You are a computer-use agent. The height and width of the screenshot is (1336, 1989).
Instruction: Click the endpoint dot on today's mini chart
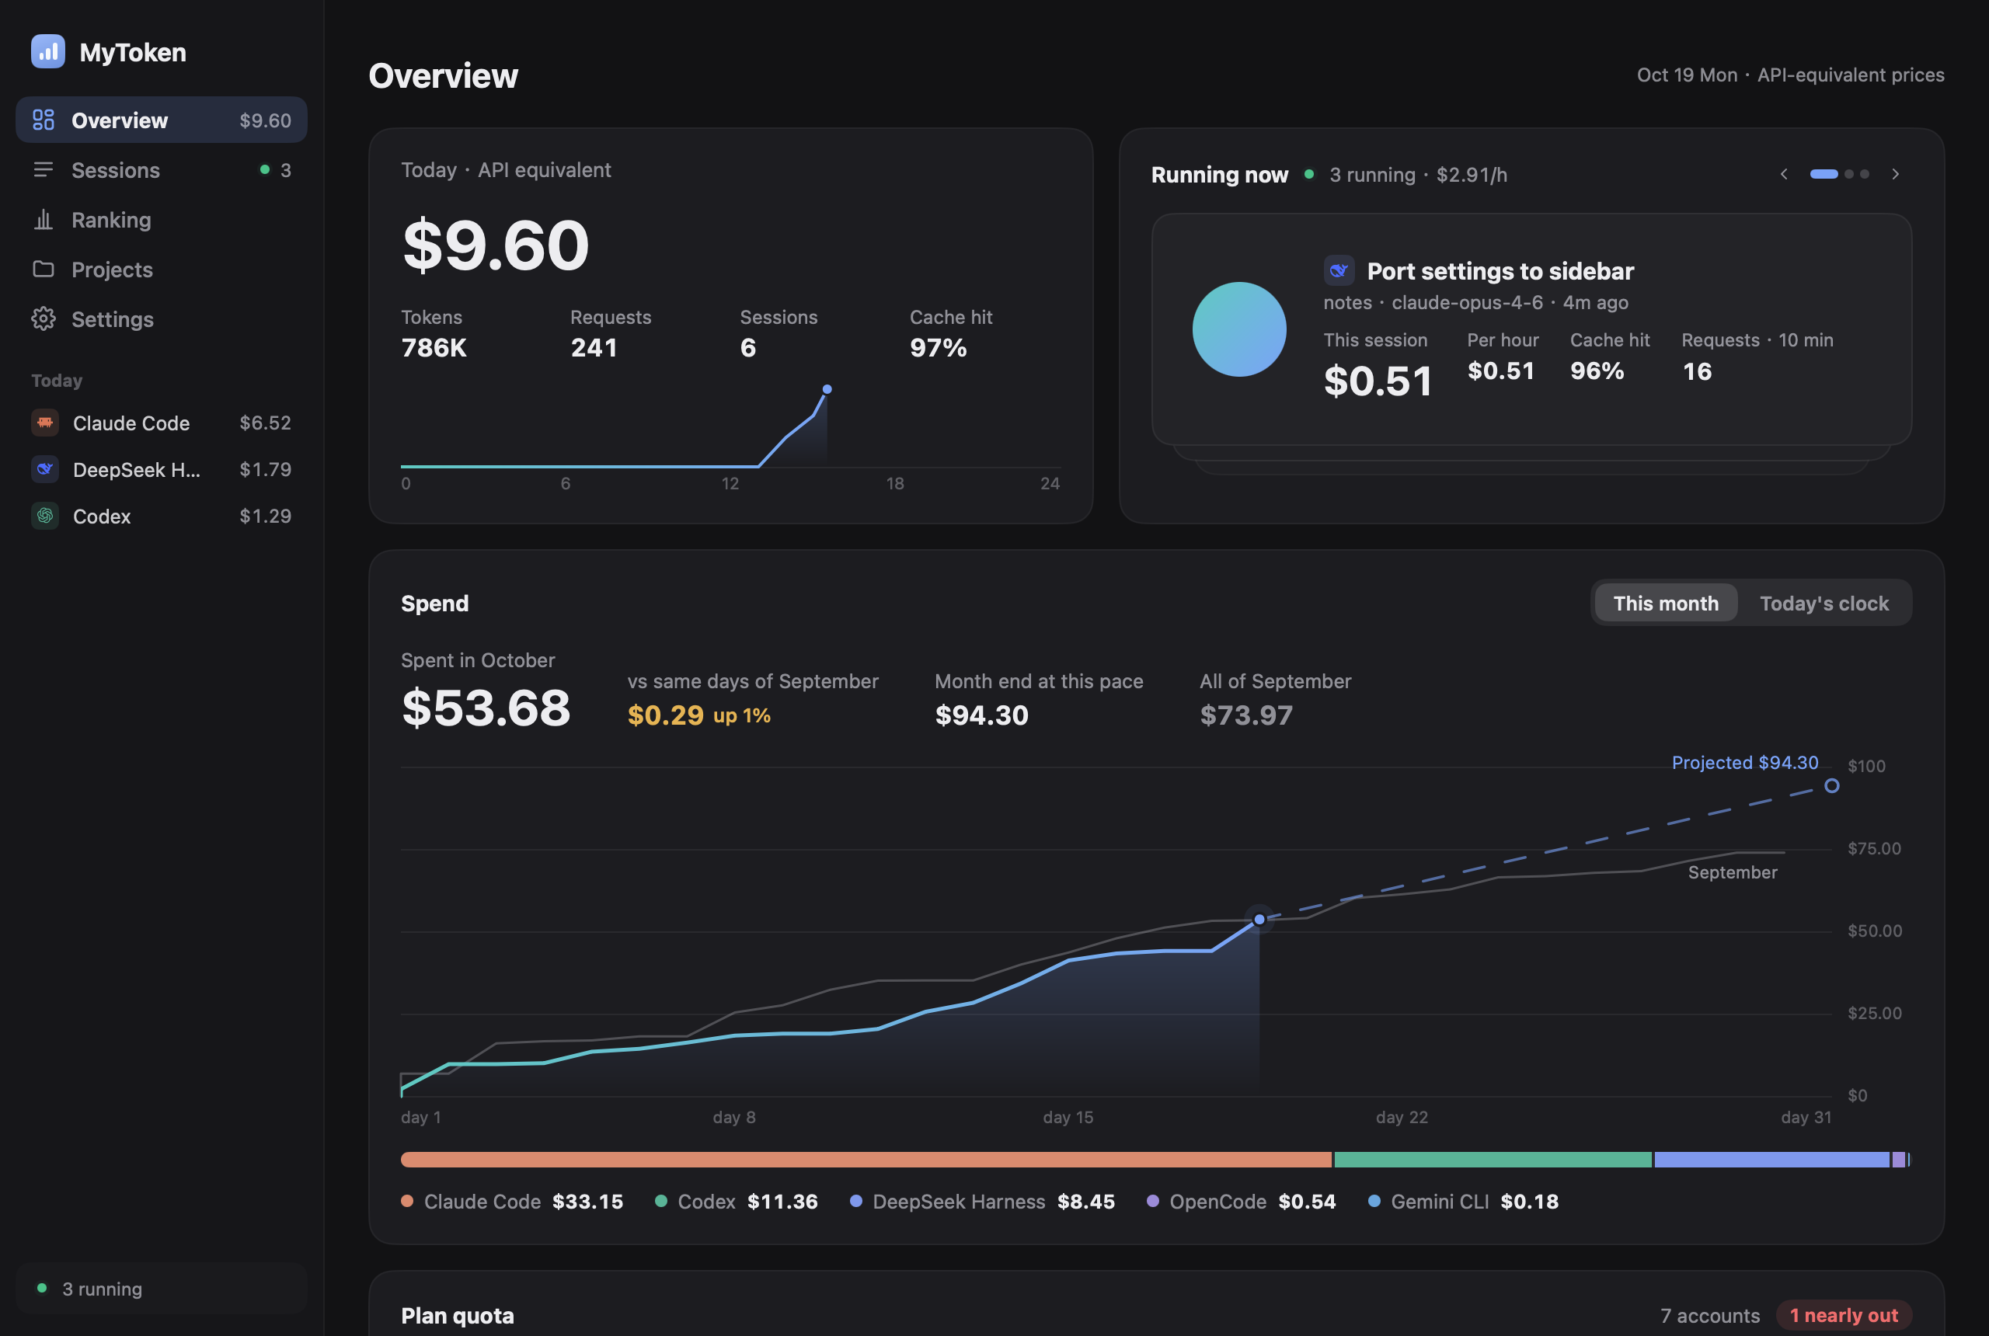click(827, 389)
